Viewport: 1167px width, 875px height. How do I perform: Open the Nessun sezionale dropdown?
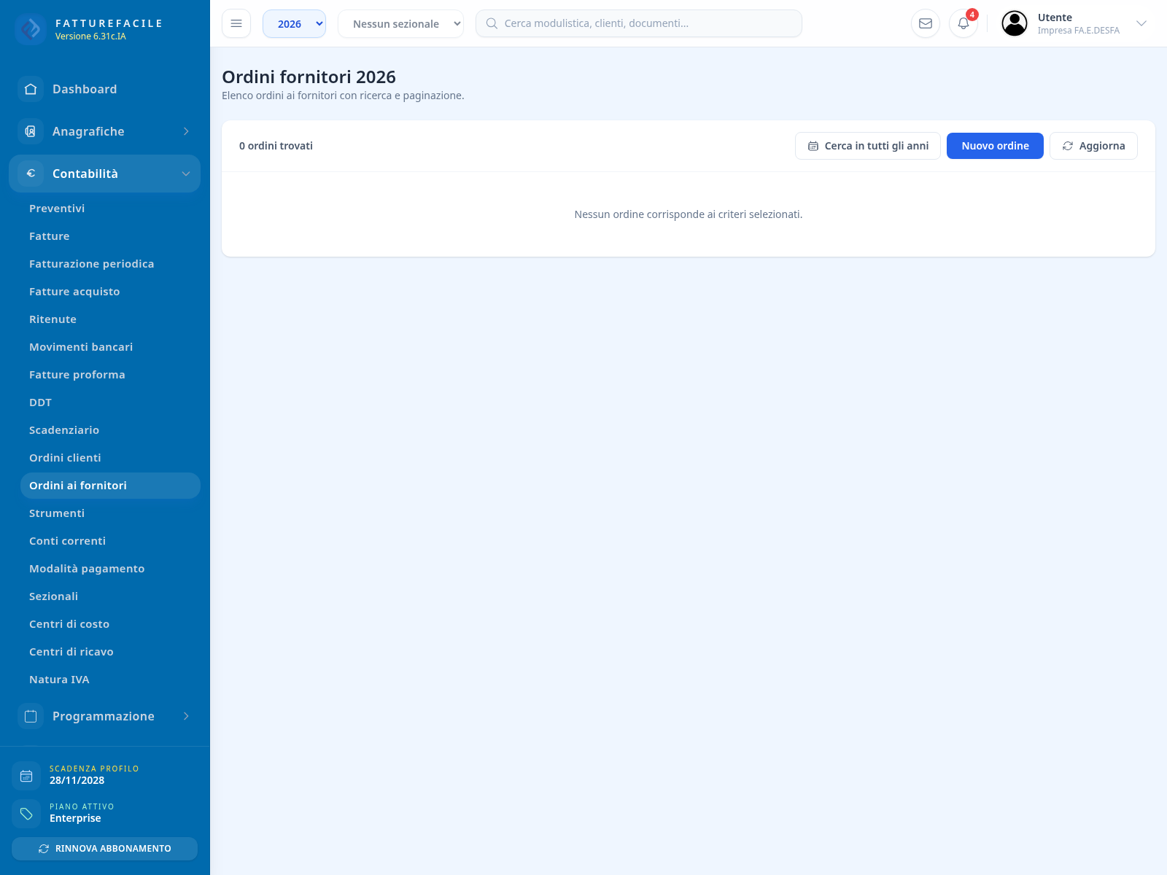click(400, 23)
